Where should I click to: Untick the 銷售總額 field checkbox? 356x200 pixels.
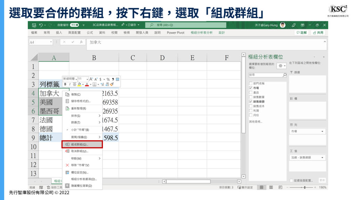(251, 102)
